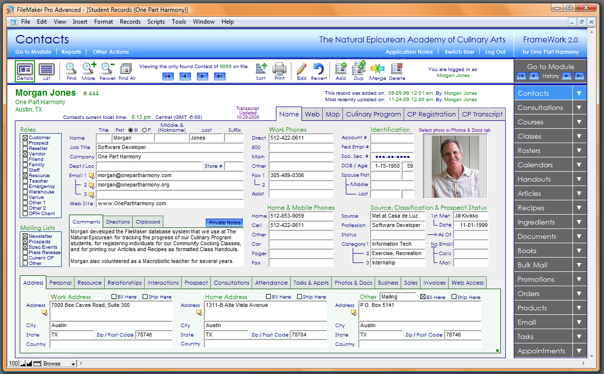This screenshot has width=604, height=374.
Task: Toggle Press Release mailing list checkbox
Action: [x=25, y=253]
